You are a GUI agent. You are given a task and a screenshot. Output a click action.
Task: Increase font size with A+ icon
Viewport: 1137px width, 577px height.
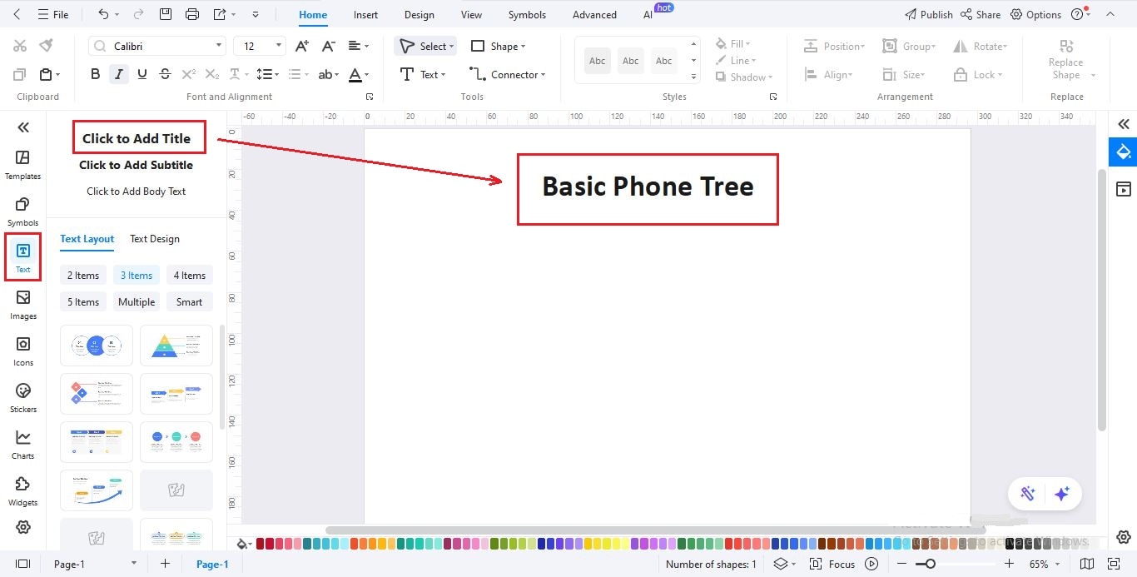pyautogui.click(x=302, y=46)
